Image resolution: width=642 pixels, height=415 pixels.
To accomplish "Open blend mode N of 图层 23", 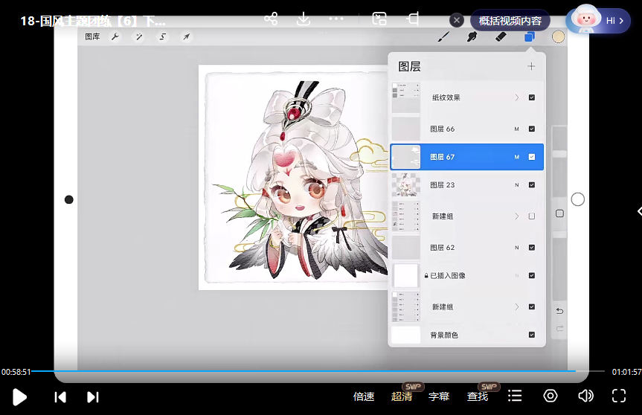I will tap(516, 185).
